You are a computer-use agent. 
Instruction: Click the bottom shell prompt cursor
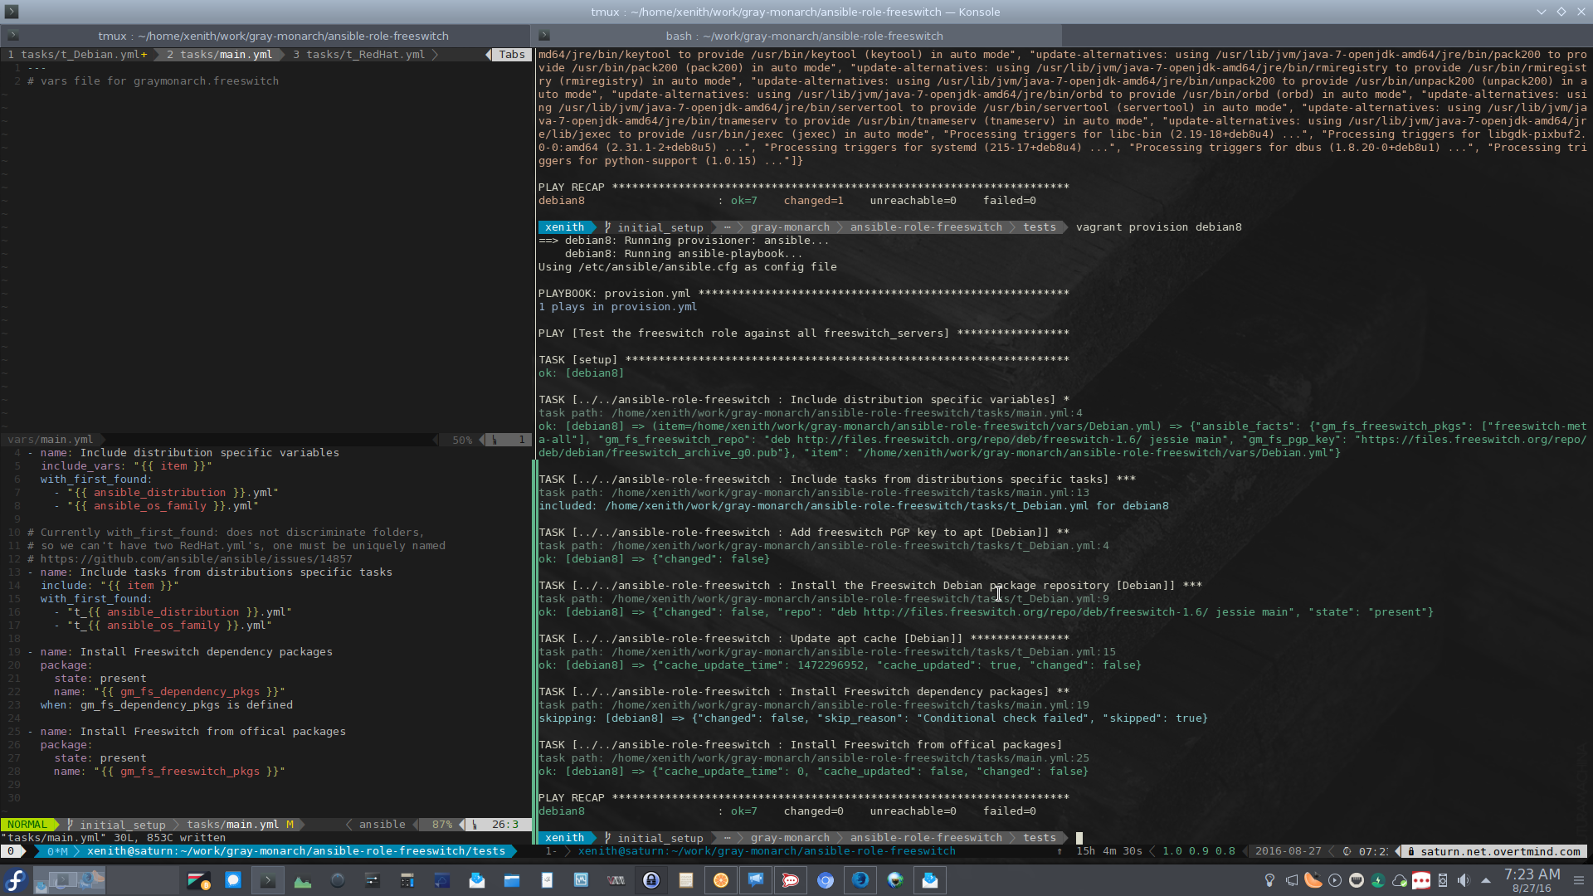click(1079, 838)
